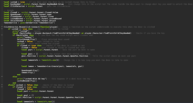Click comment 'Tells the script that were making goal info'
The width and height of the screenshot is (193, 103).
(x=65, y=54)
